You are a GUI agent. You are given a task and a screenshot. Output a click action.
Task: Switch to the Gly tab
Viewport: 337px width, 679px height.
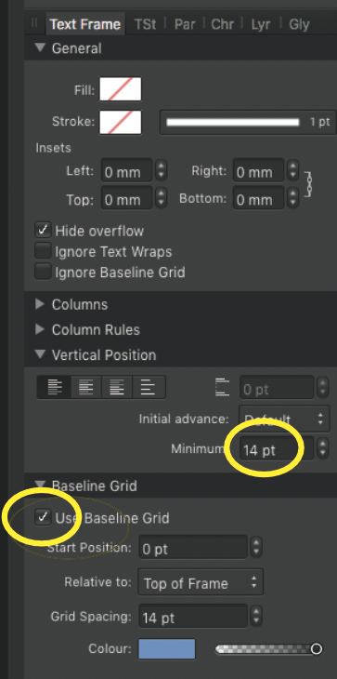point(299,24)
